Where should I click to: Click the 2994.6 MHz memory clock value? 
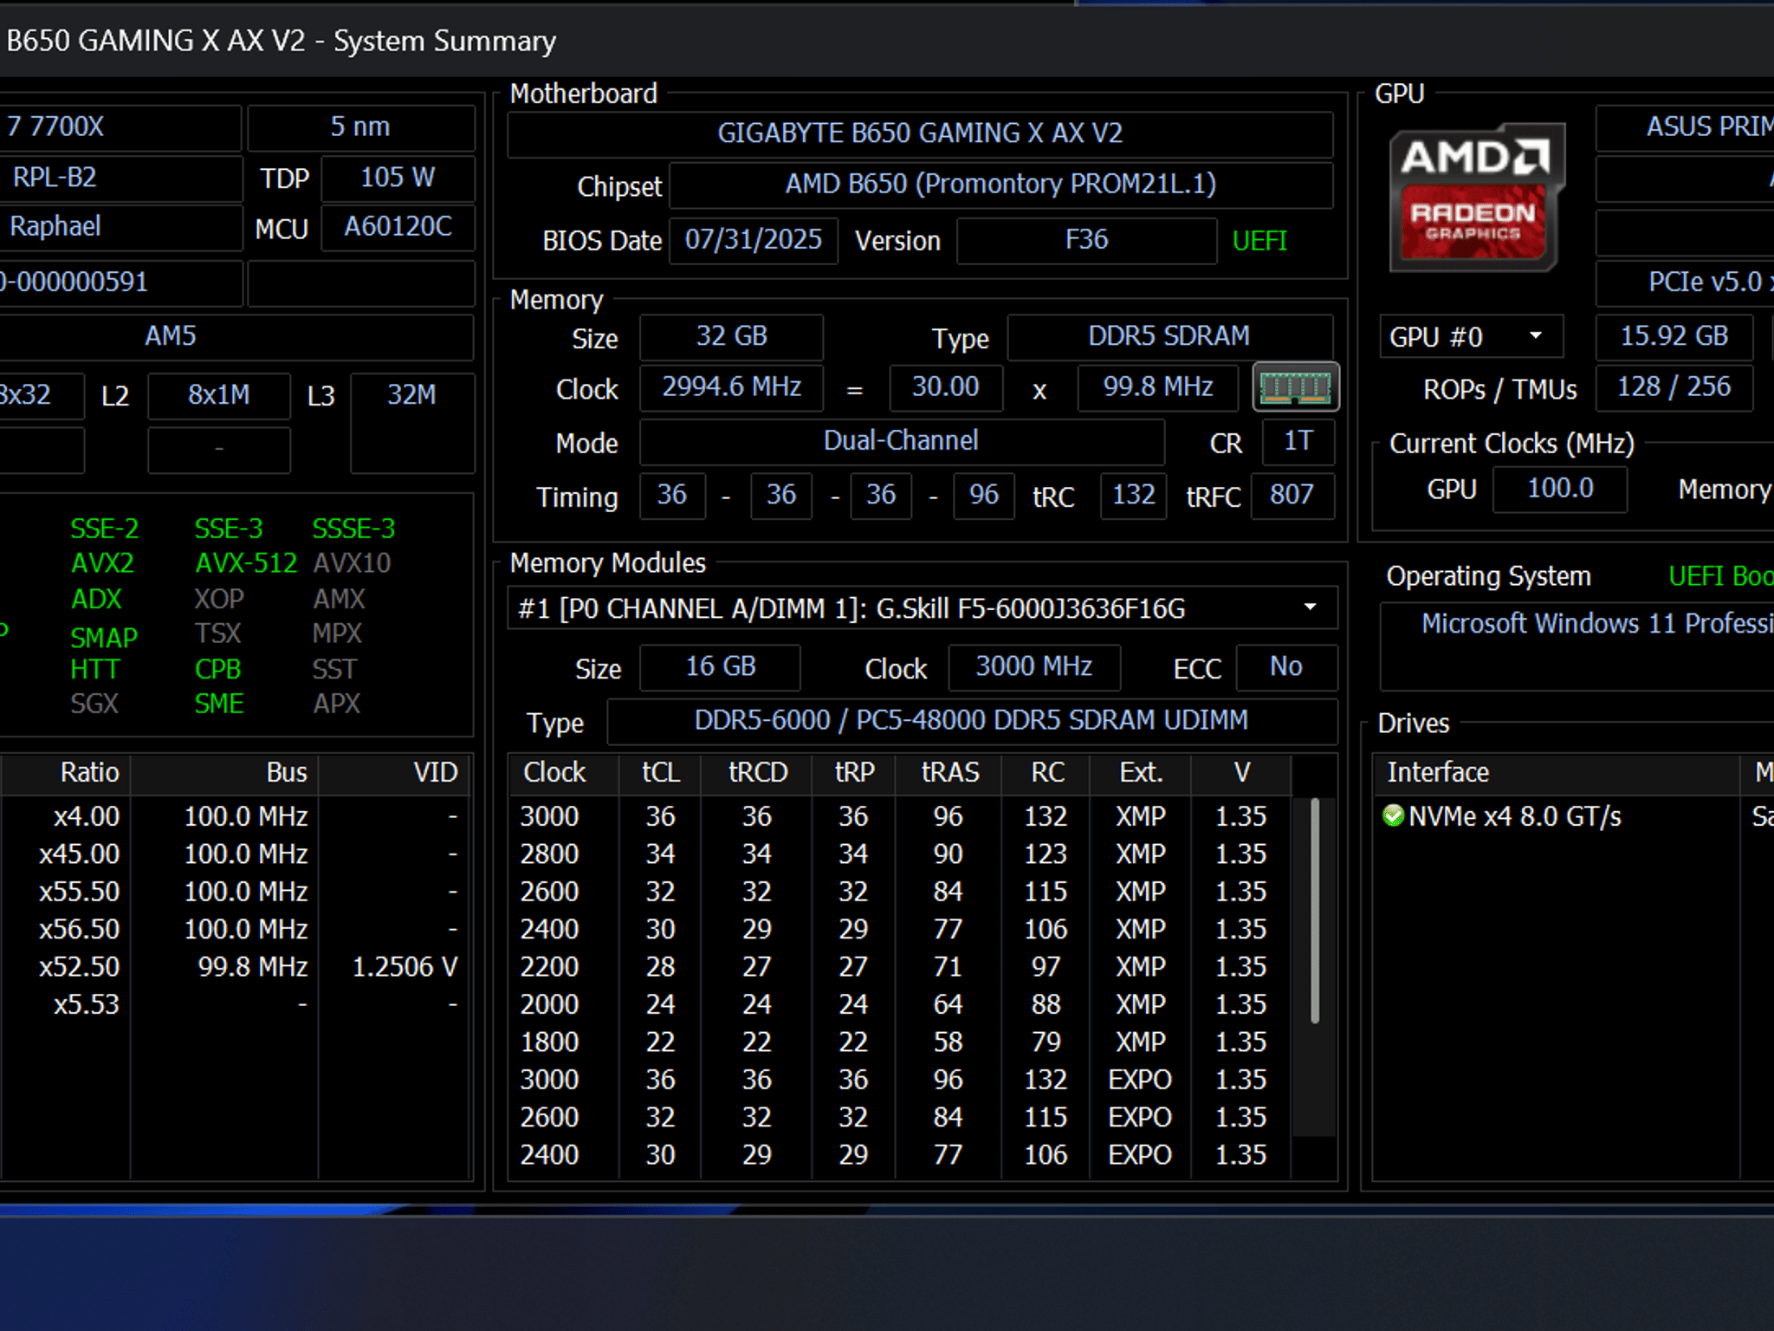(731, 386)
